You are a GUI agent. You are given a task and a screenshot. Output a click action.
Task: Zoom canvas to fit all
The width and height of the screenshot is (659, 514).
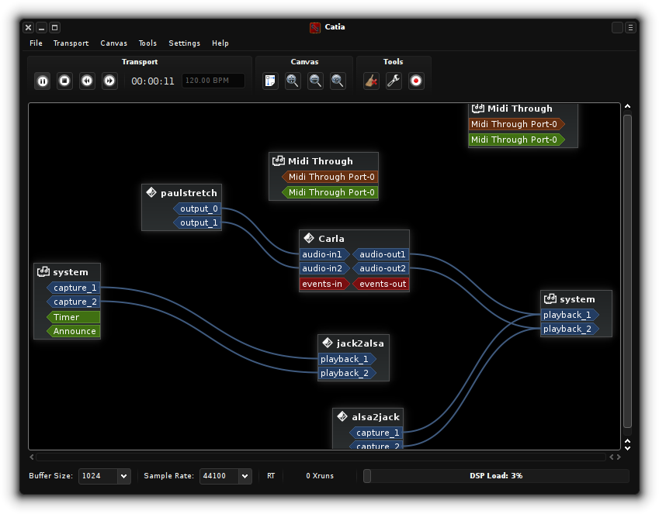338,81
